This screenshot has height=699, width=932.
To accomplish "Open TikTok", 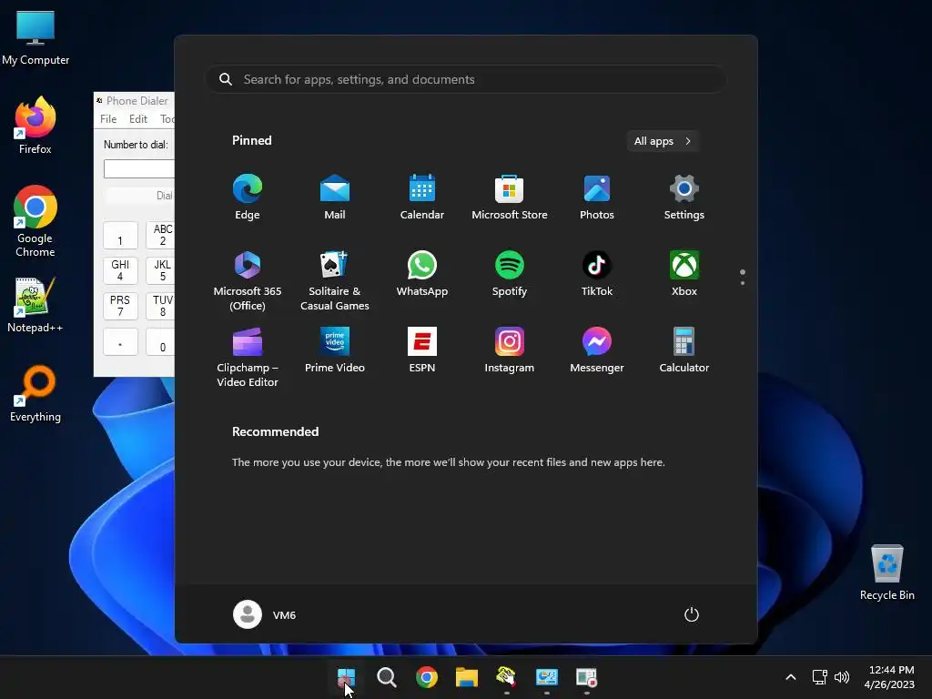I will click(x=597, y=274).
